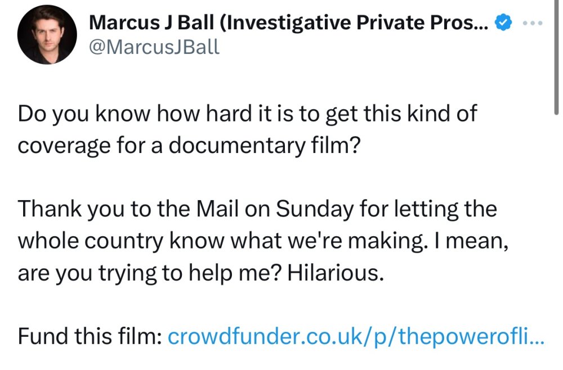
Task: Click the 'Fund this film:' text
Action: pyautogui.click(x=90, y=337)
